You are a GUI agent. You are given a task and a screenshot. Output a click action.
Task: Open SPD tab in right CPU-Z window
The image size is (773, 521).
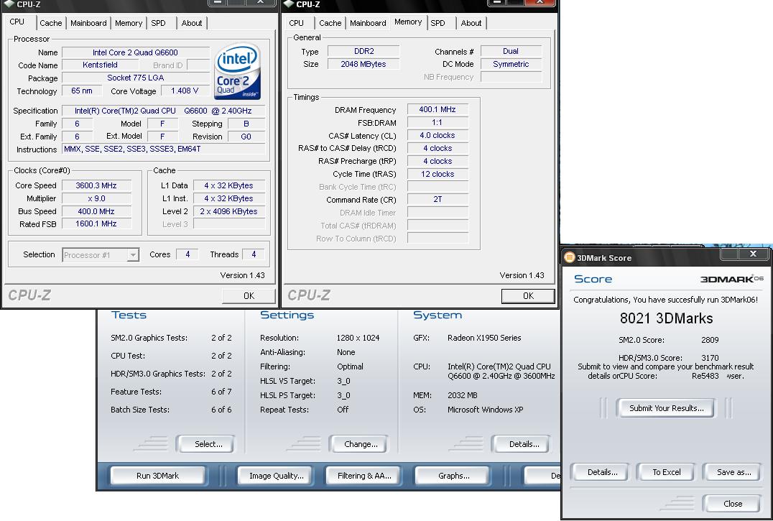[438, 23]
